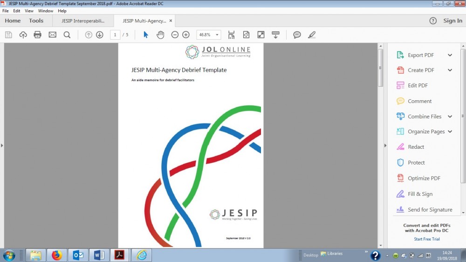This screenshot has height=262, width=466.
Task: Click the document scrollbar down arrow
Action: [x=380, y=246]
